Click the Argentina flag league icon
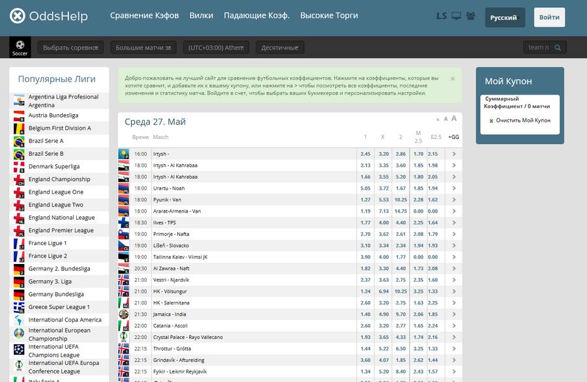The image size is (587, 382). 19,100
